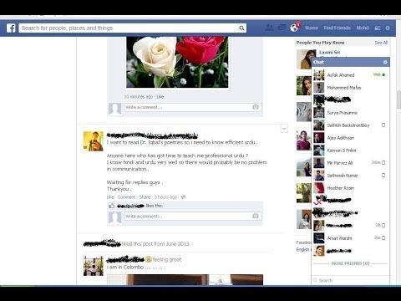The height and width of the screenshot is (301, 401).
Task: Open chat with Arsat Warshi
Action: point(350,238)
